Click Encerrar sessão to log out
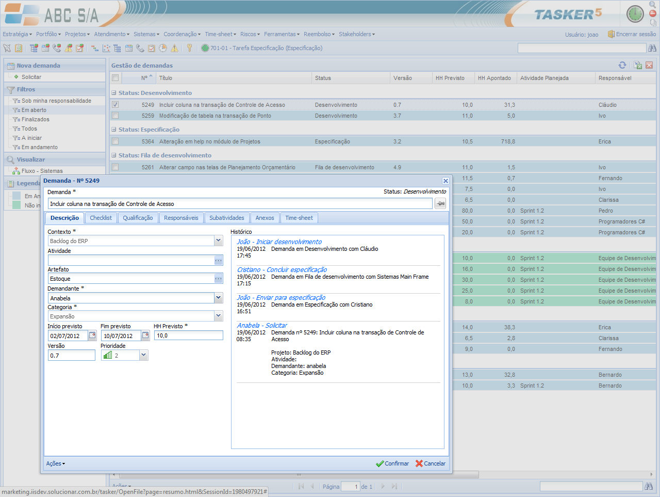 (632, 34)
